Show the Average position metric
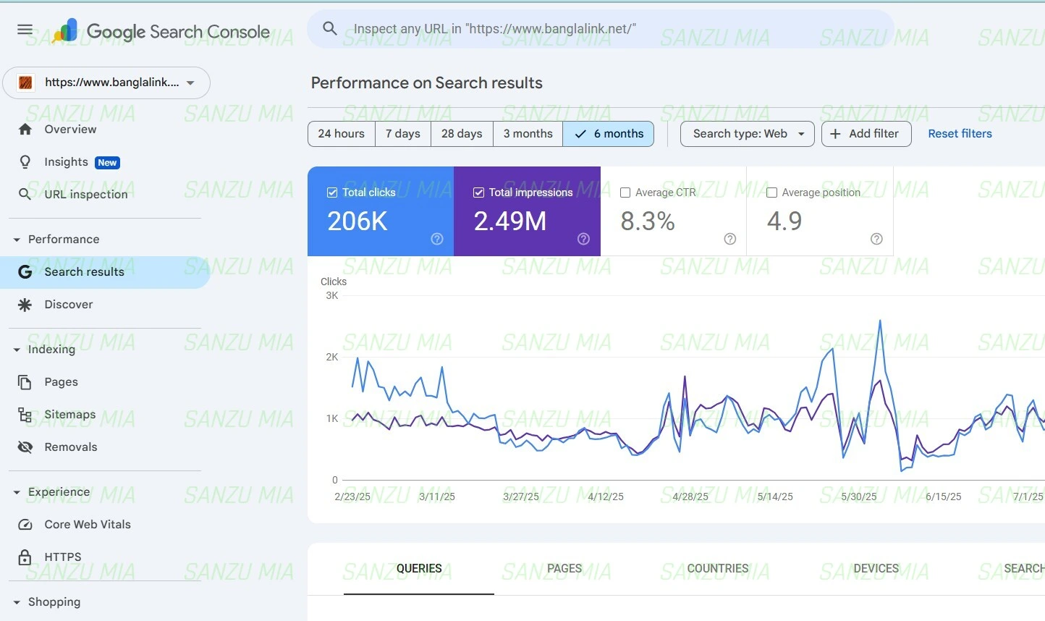The height and width of the screenshot is (621, 1045). pos(772,193)
